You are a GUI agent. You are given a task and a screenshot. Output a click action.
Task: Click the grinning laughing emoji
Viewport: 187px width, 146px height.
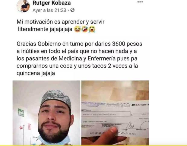[78, 29]
